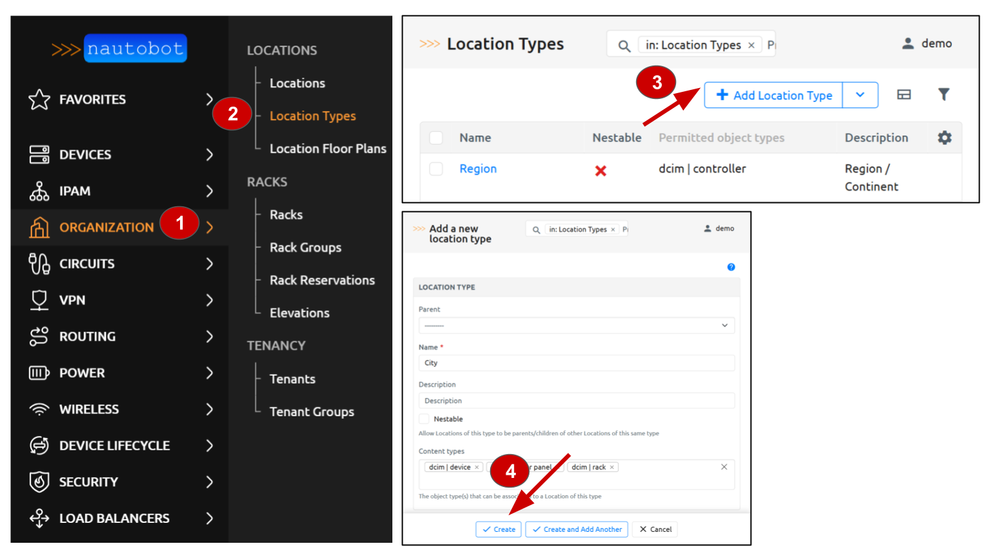The image size is (988, 555).
Task: Select Location Floor Plans menu item
Action: 328,148
